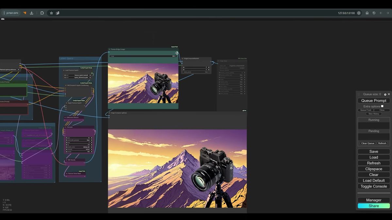Open KSampler sampler_name dropdown
The image size is (392, 220).
tap(79, 147)
